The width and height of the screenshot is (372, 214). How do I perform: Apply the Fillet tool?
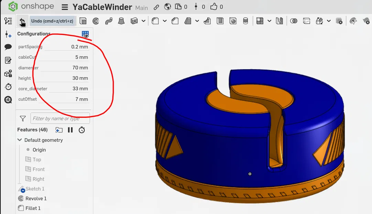point(155,21)
